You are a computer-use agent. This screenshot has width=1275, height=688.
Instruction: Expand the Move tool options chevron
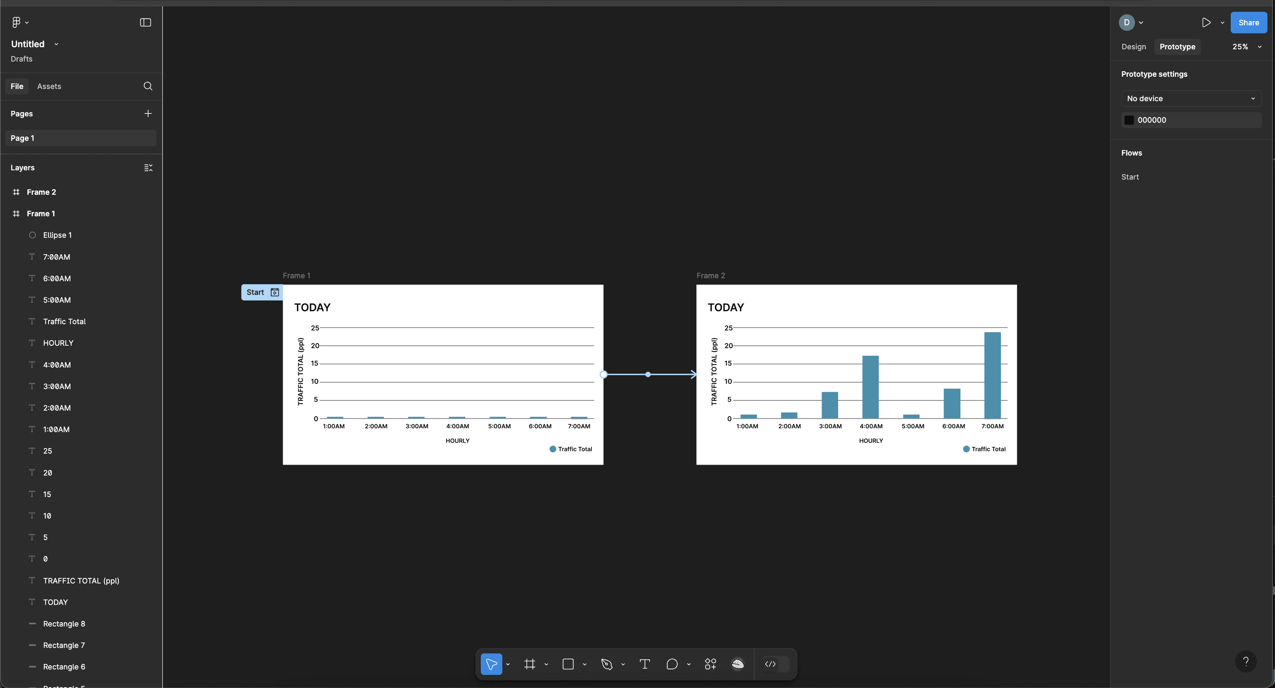click(508, 665)
